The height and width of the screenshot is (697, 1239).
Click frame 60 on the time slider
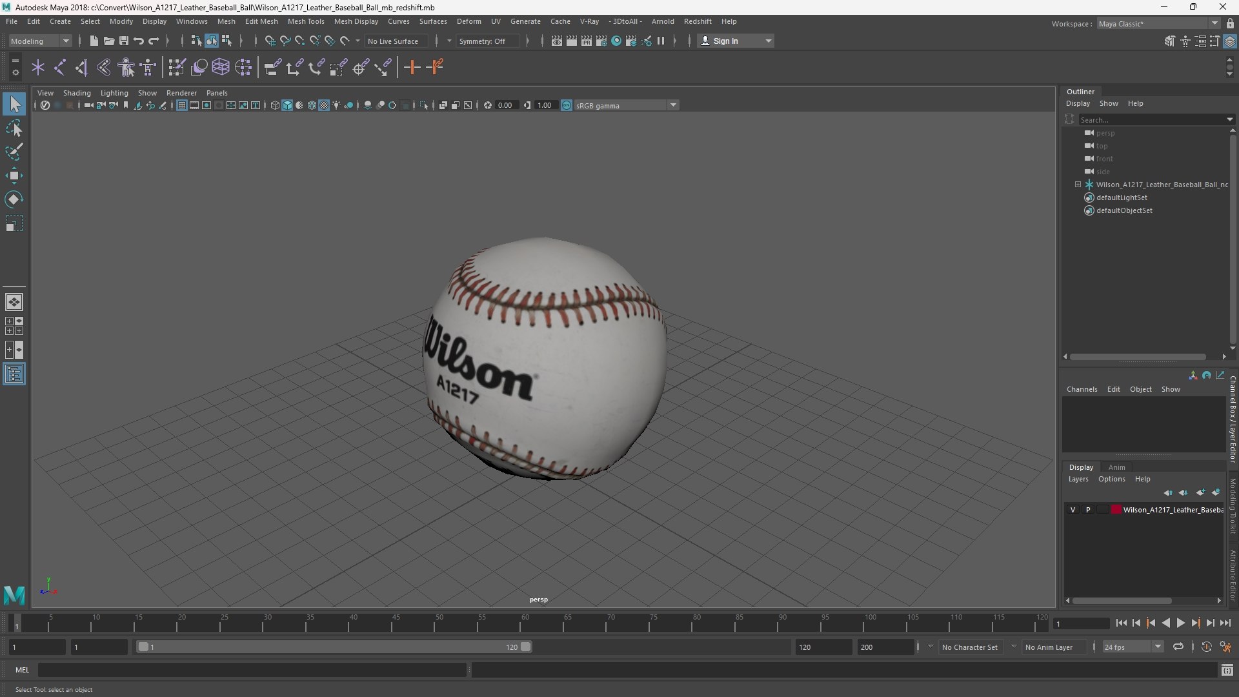pyautogui.click(x=525, y=623)
